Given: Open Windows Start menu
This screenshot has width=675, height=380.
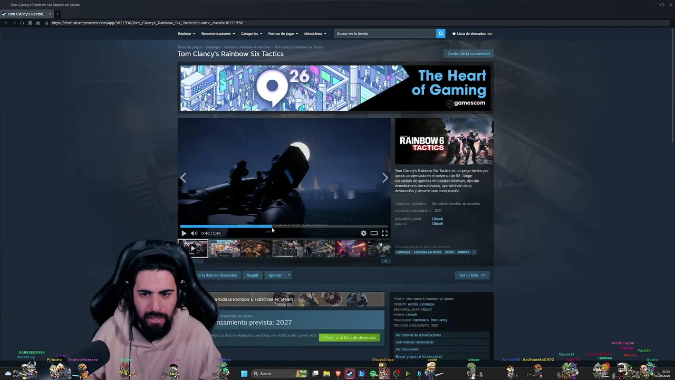Looking at the screenshot, I should tap(244, 374).
